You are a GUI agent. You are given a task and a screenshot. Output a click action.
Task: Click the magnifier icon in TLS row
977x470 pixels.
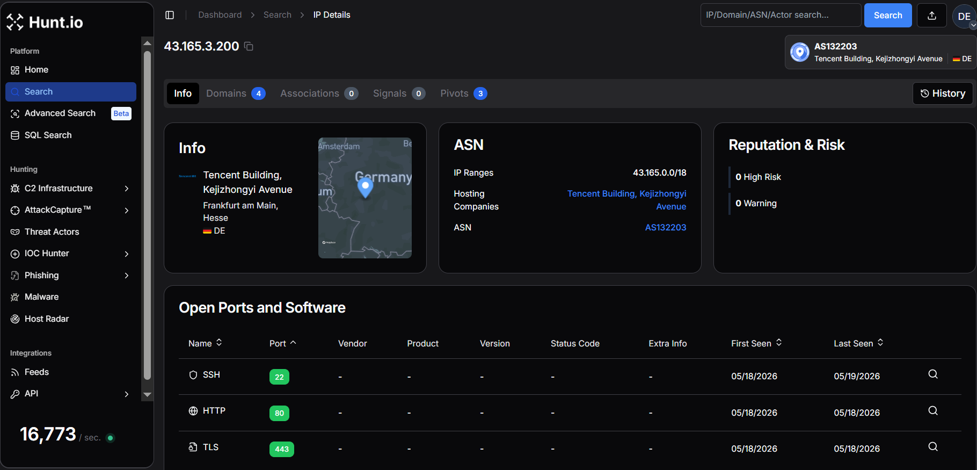[x=933, y=447]
